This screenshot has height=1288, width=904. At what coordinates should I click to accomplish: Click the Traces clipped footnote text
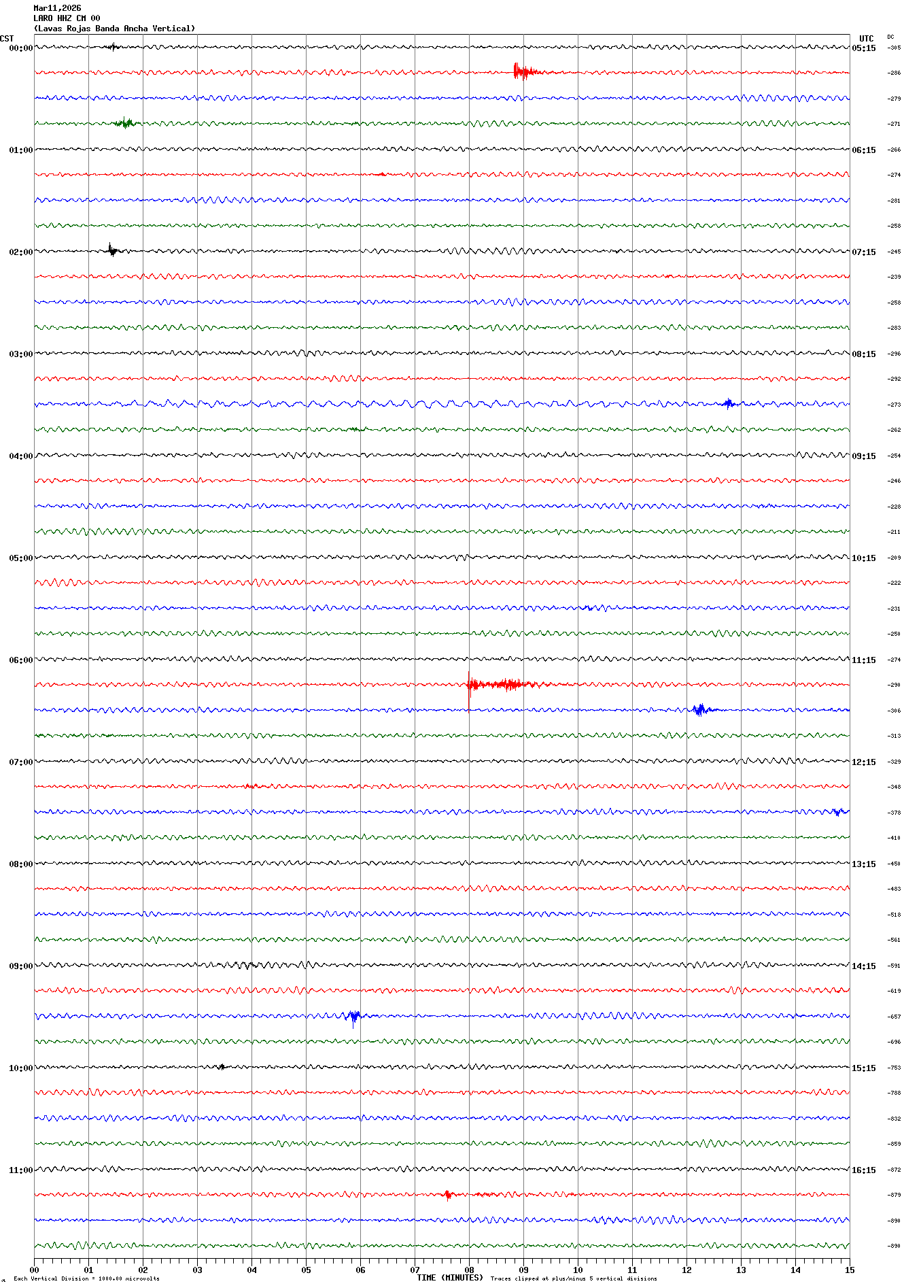(x=573, y=1278)
